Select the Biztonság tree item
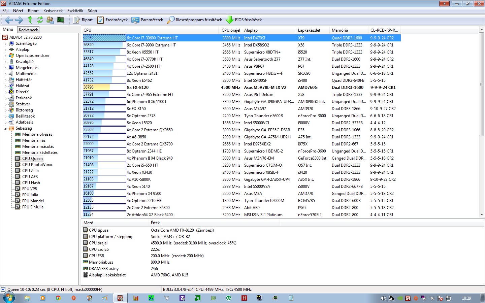The image size is (485, 303). click(x=24, y=110)
